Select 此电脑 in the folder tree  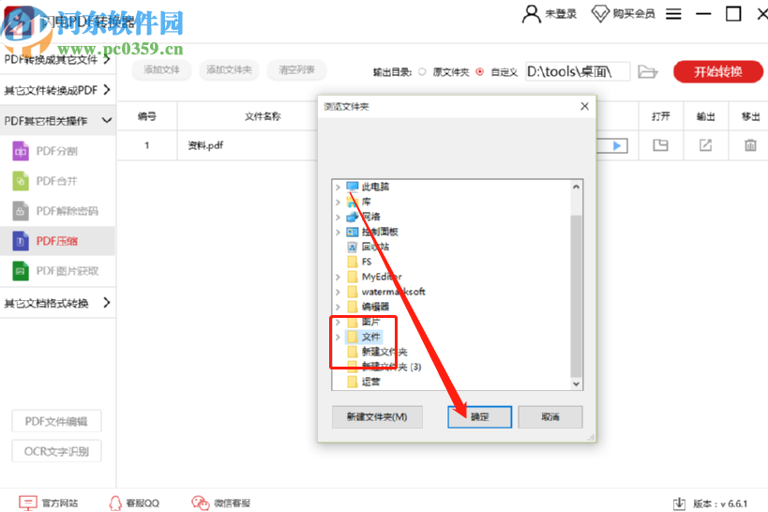pos(375,187)
